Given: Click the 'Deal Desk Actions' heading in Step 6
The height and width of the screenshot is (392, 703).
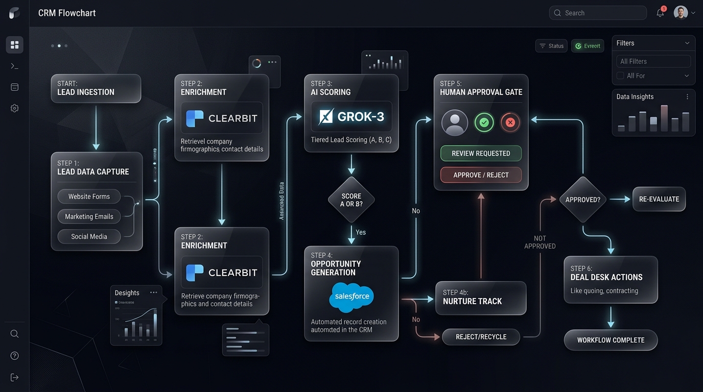Looking at the screenshot, I should click(x=606, y=277).
